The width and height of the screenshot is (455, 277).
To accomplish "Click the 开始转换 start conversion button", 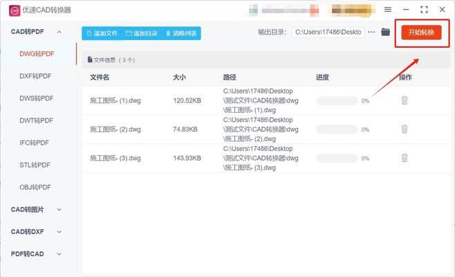I will point(421,33).
